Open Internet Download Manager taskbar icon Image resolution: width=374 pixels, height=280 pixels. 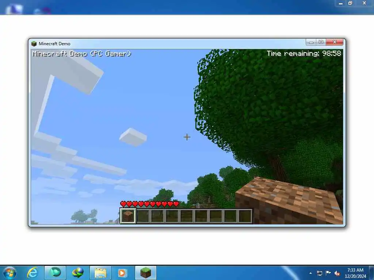point(78,273)
